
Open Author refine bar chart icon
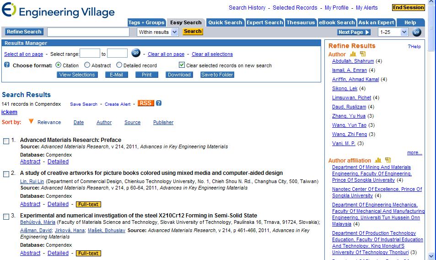click(353, 54)
